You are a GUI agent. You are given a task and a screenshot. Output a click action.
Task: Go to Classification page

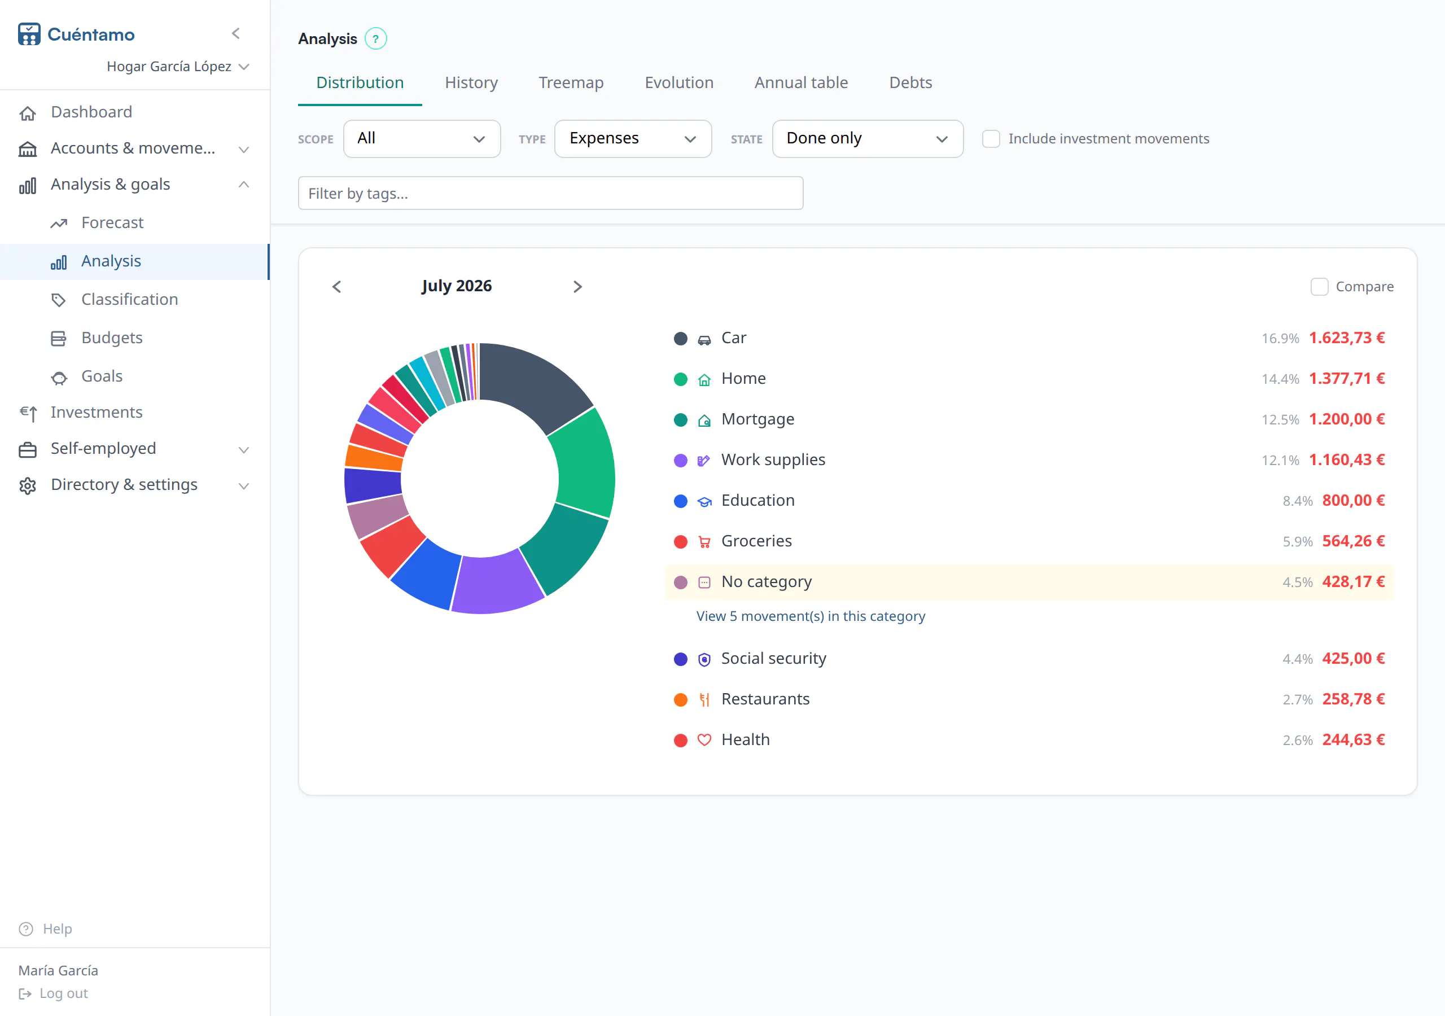click(135, 299)
